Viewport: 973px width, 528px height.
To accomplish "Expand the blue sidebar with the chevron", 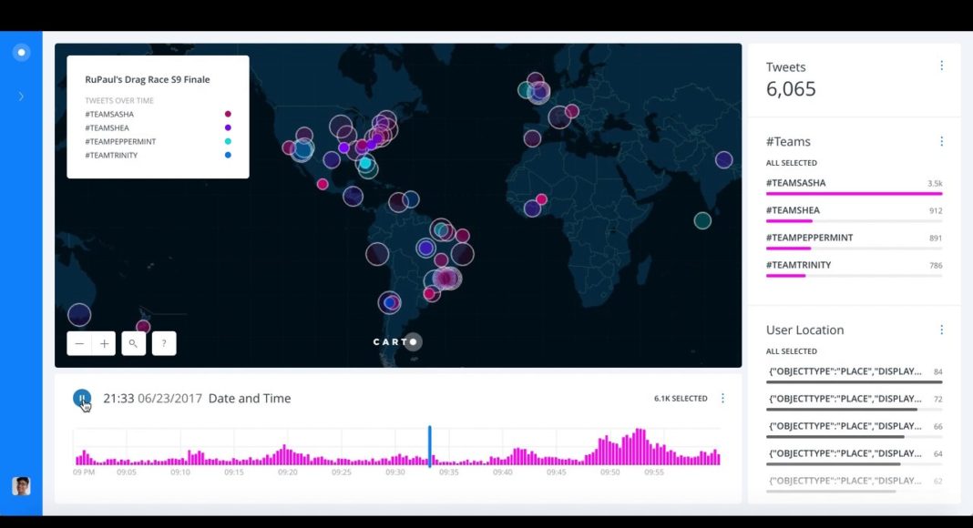I will click(21, 96).
